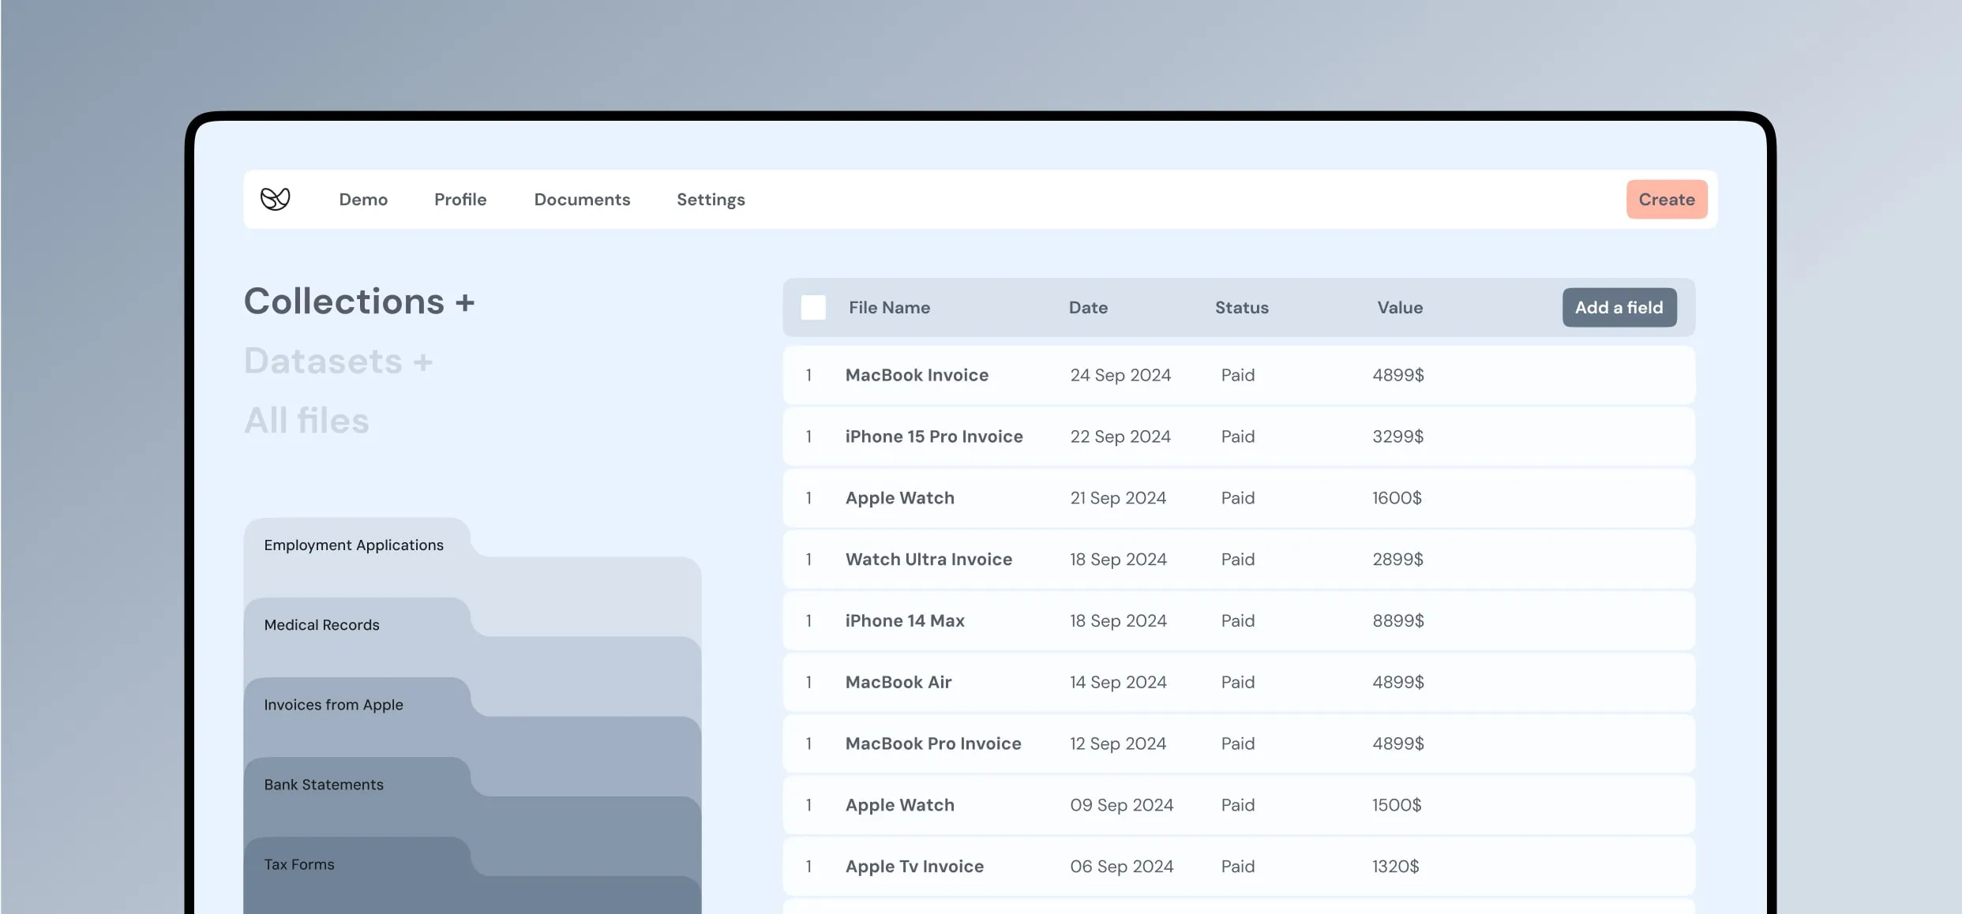Open the MacBook Invoice file

(917, 375)
